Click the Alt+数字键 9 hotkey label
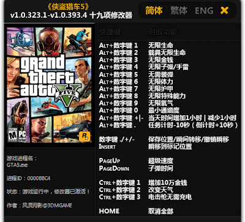245x222 pixels. click(x=118, y=103)
